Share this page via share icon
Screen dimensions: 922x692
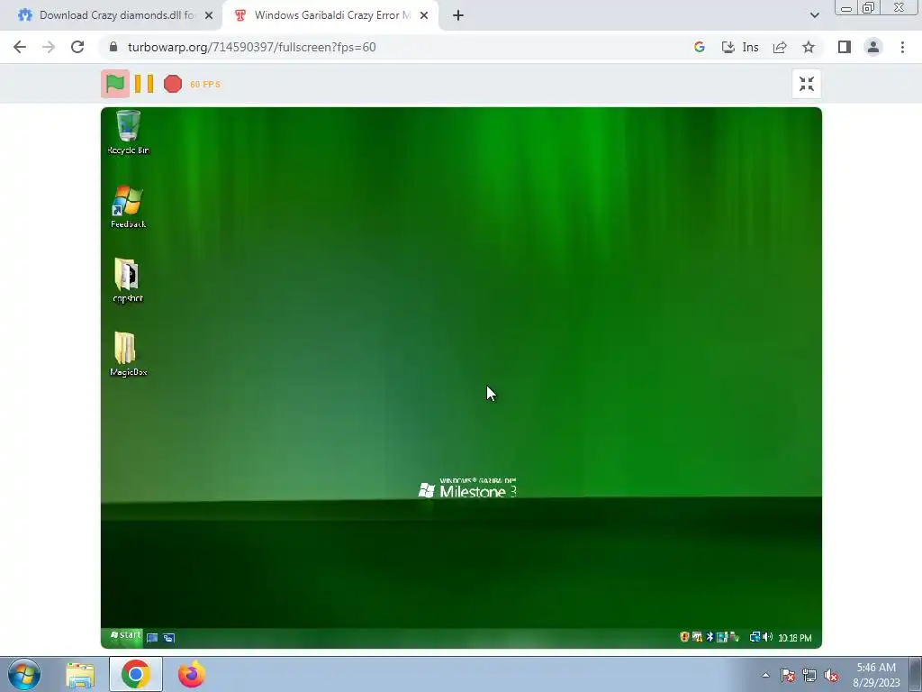click(x=780, y=47)
